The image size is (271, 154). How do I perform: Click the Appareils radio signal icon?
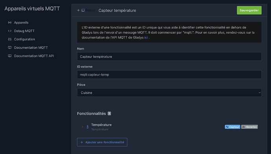point(10,23)
